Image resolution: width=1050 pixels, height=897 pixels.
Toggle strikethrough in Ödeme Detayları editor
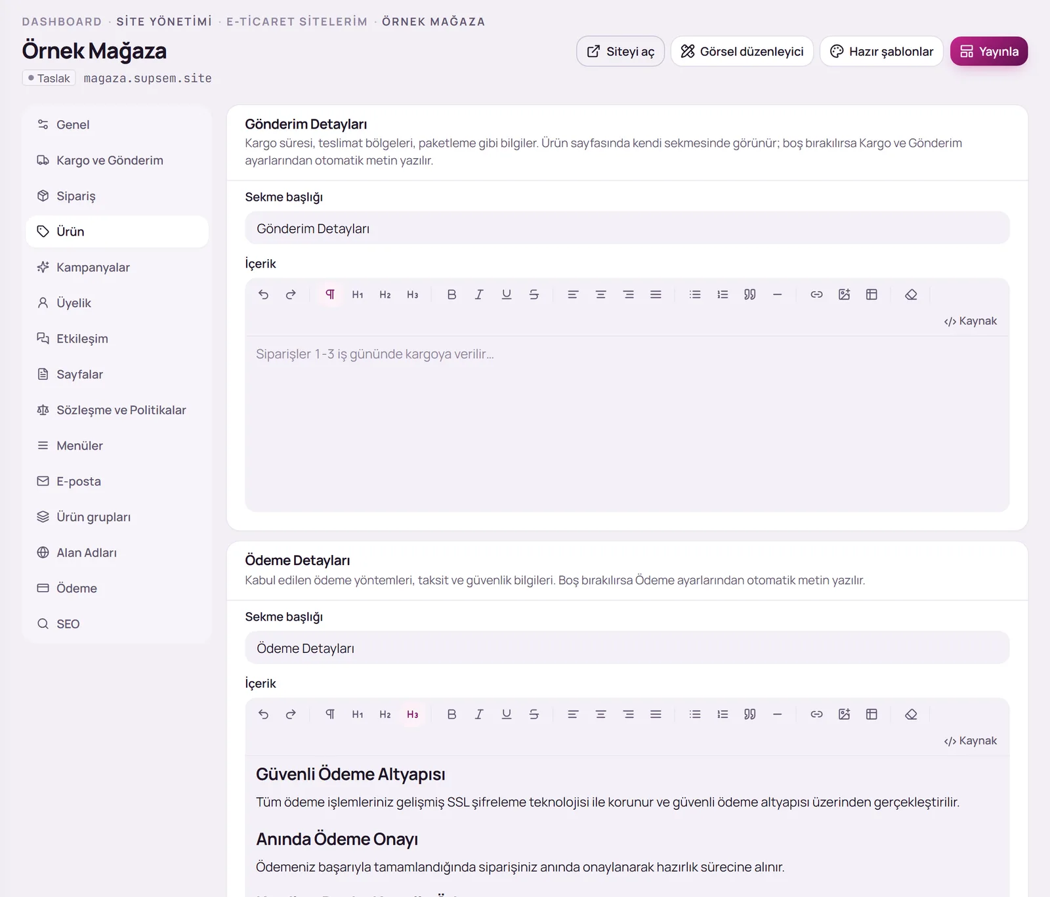[534, 715]
